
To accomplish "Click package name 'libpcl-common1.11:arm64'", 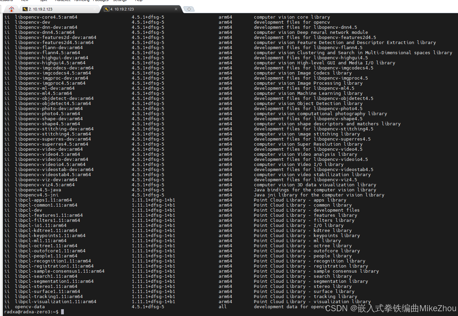I will (x=46, y=205).
